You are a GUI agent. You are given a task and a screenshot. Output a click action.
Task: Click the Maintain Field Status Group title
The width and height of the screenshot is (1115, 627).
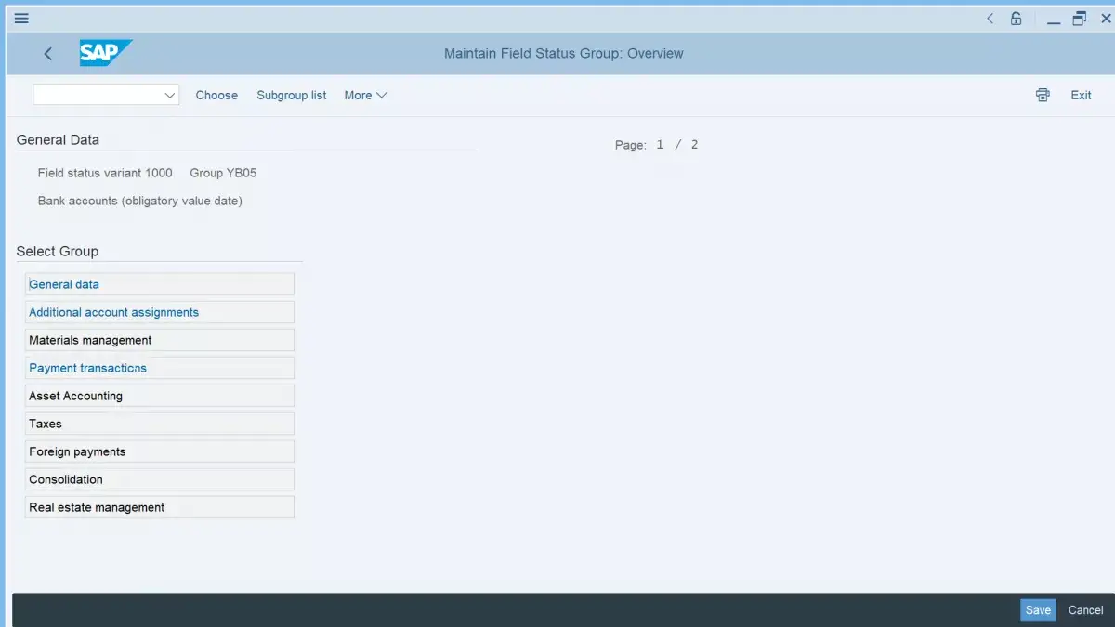coord(563,53)
